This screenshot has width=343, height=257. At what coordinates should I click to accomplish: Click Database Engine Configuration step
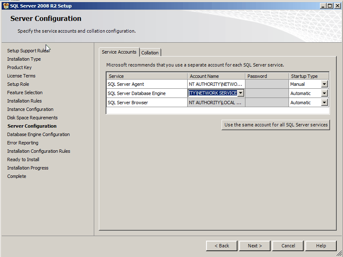38,134
